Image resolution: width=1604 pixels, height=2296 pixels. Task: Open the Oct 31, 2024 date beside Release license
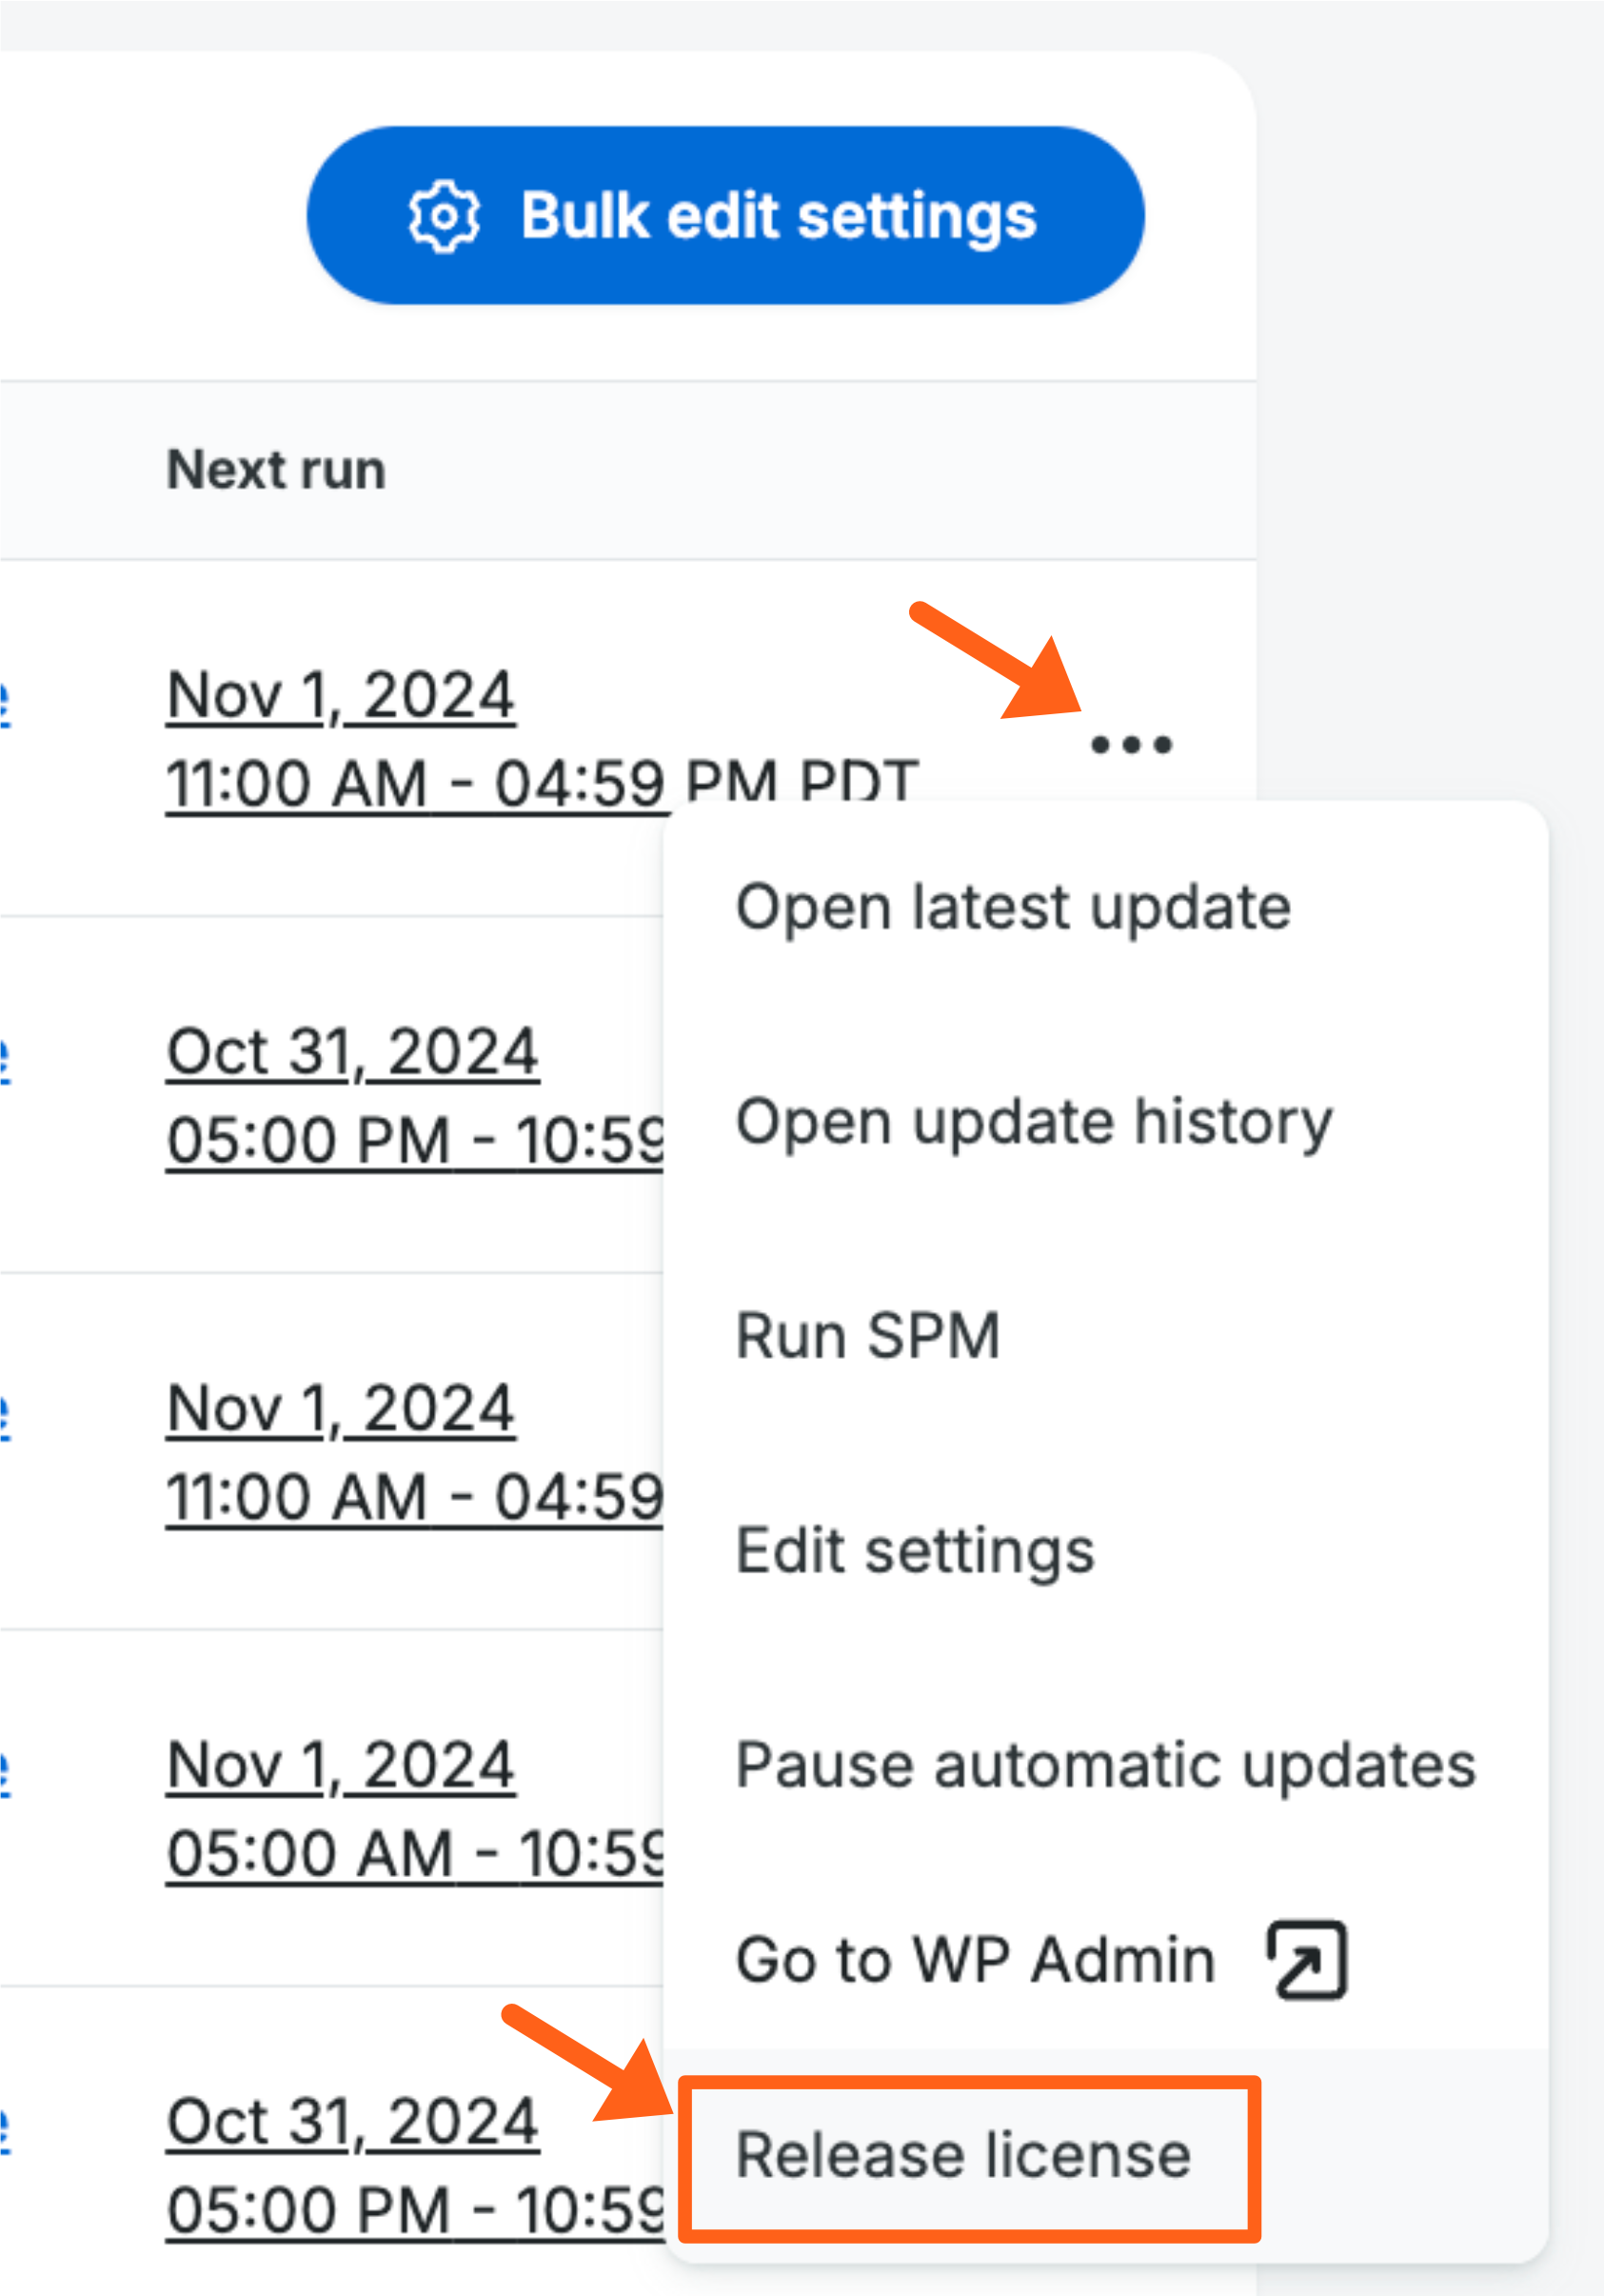pos(353,2122)
